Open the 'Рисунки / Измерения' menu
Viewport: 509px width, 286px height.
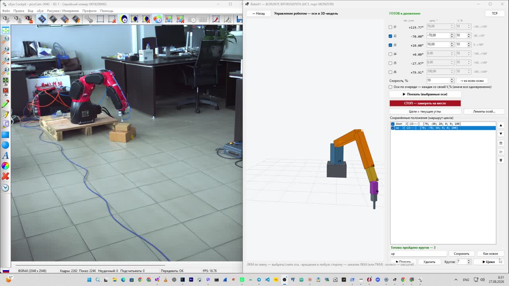click(x=63, y=11)
